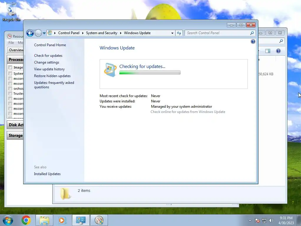Open the volume speaker icon in tray
Image resolution: width=301 pixels, height=226 pixels.
click(271, 220)
